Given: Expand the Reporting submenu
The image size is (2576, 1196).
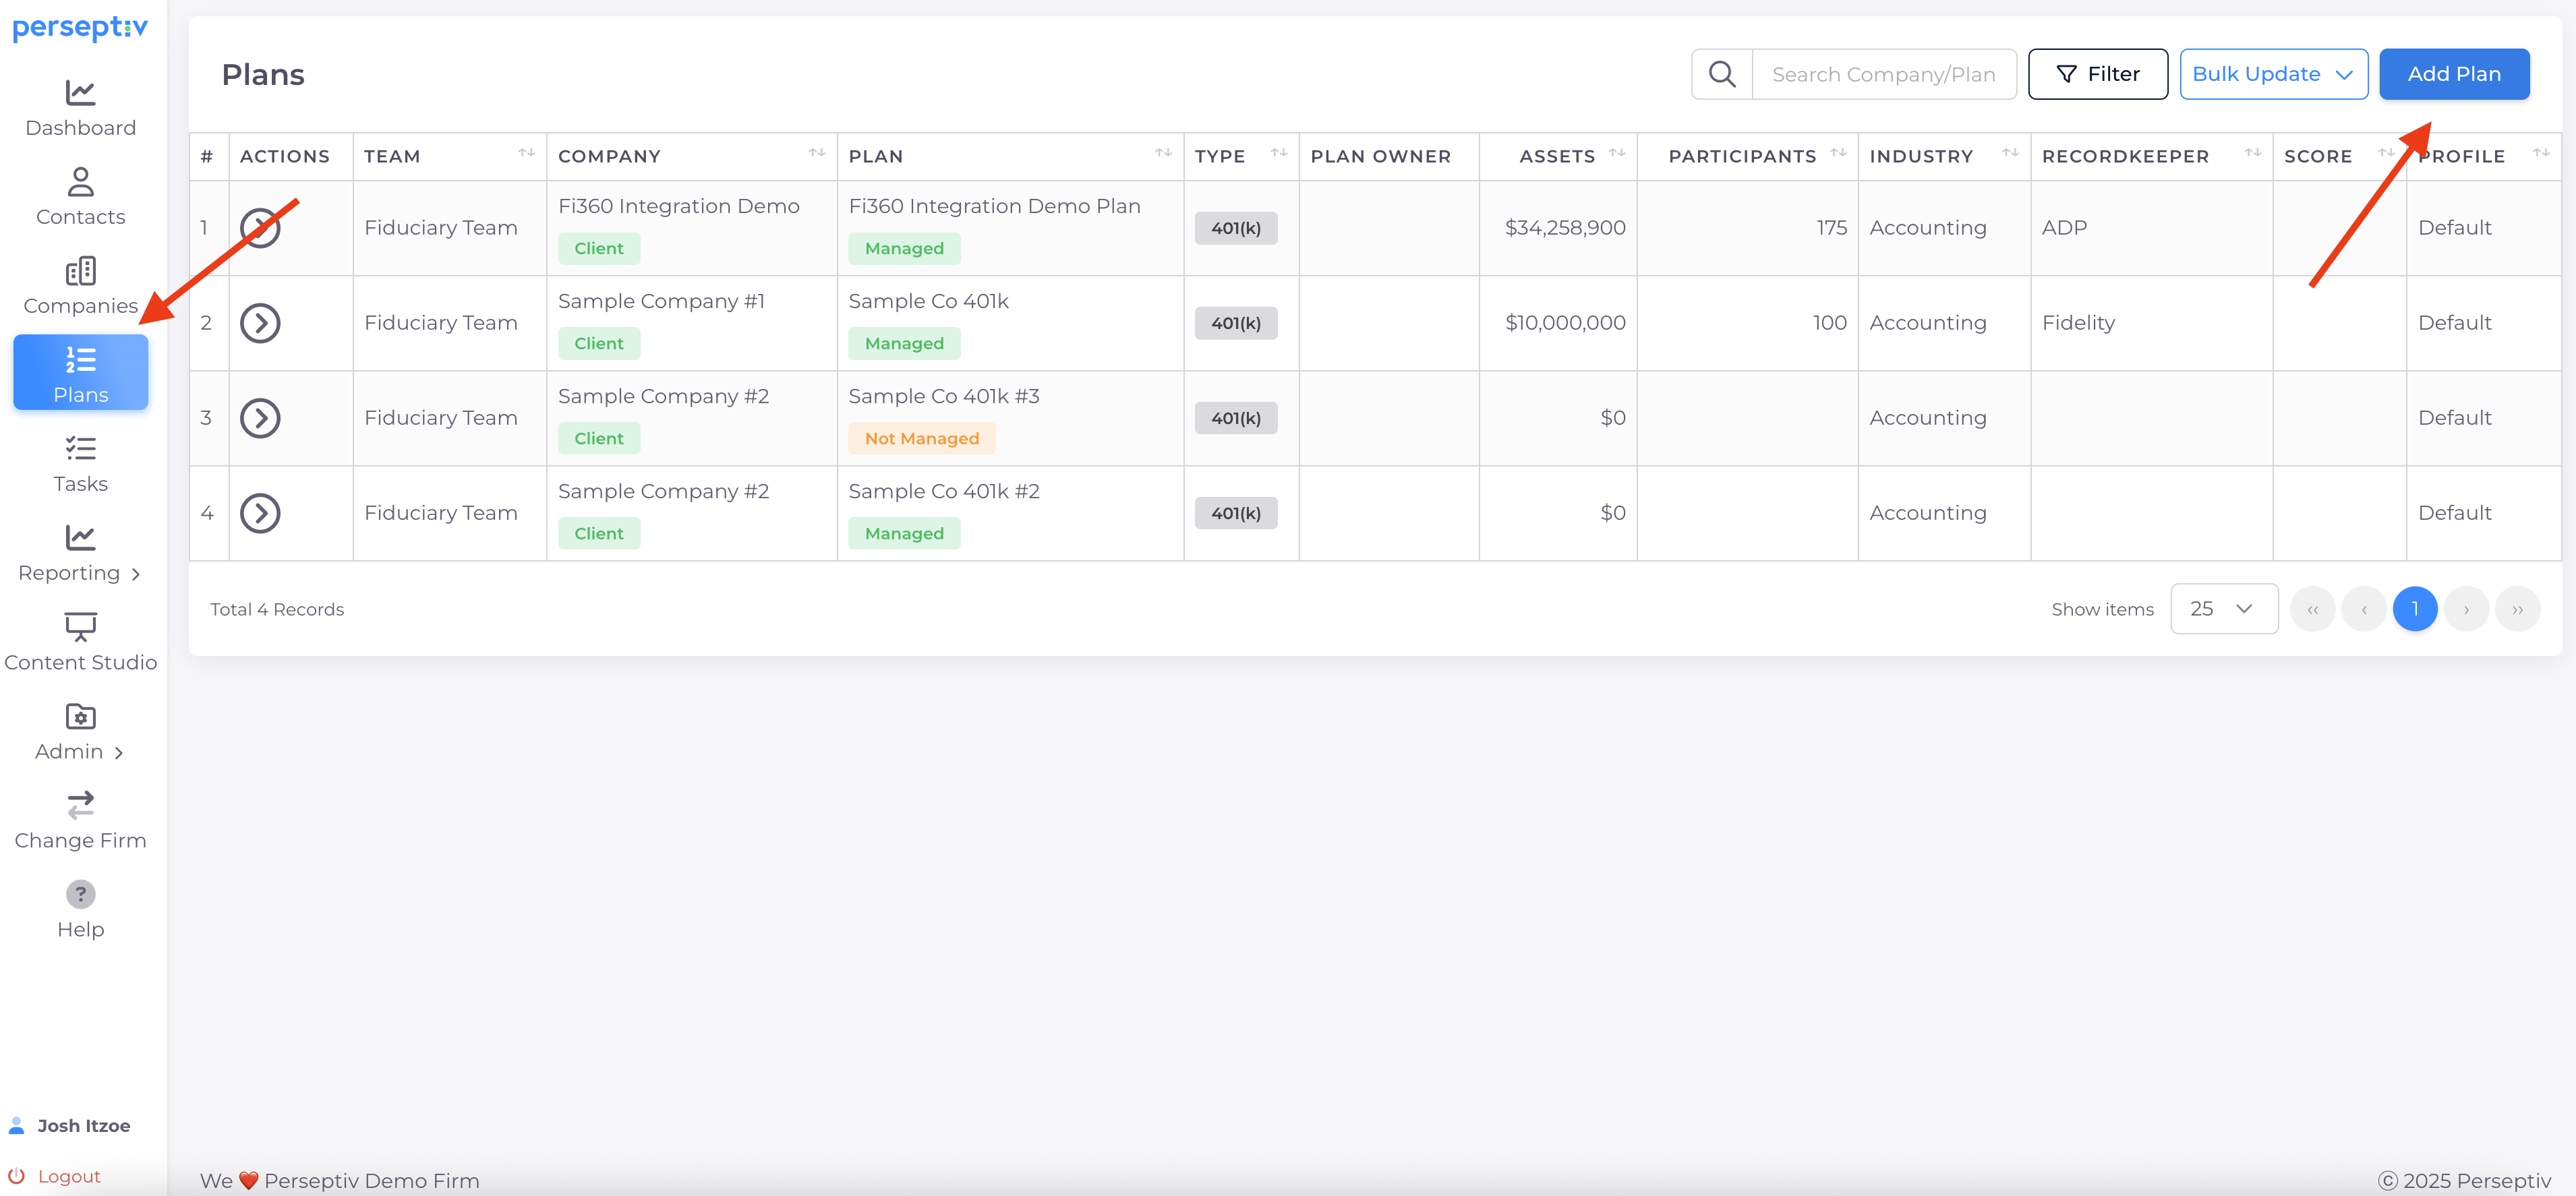Looking at the screenshot, I should [80, 573].
